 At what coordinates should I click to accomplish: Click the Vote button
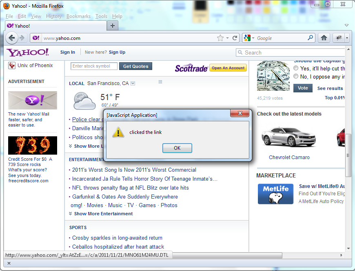[x=303, y=88]
